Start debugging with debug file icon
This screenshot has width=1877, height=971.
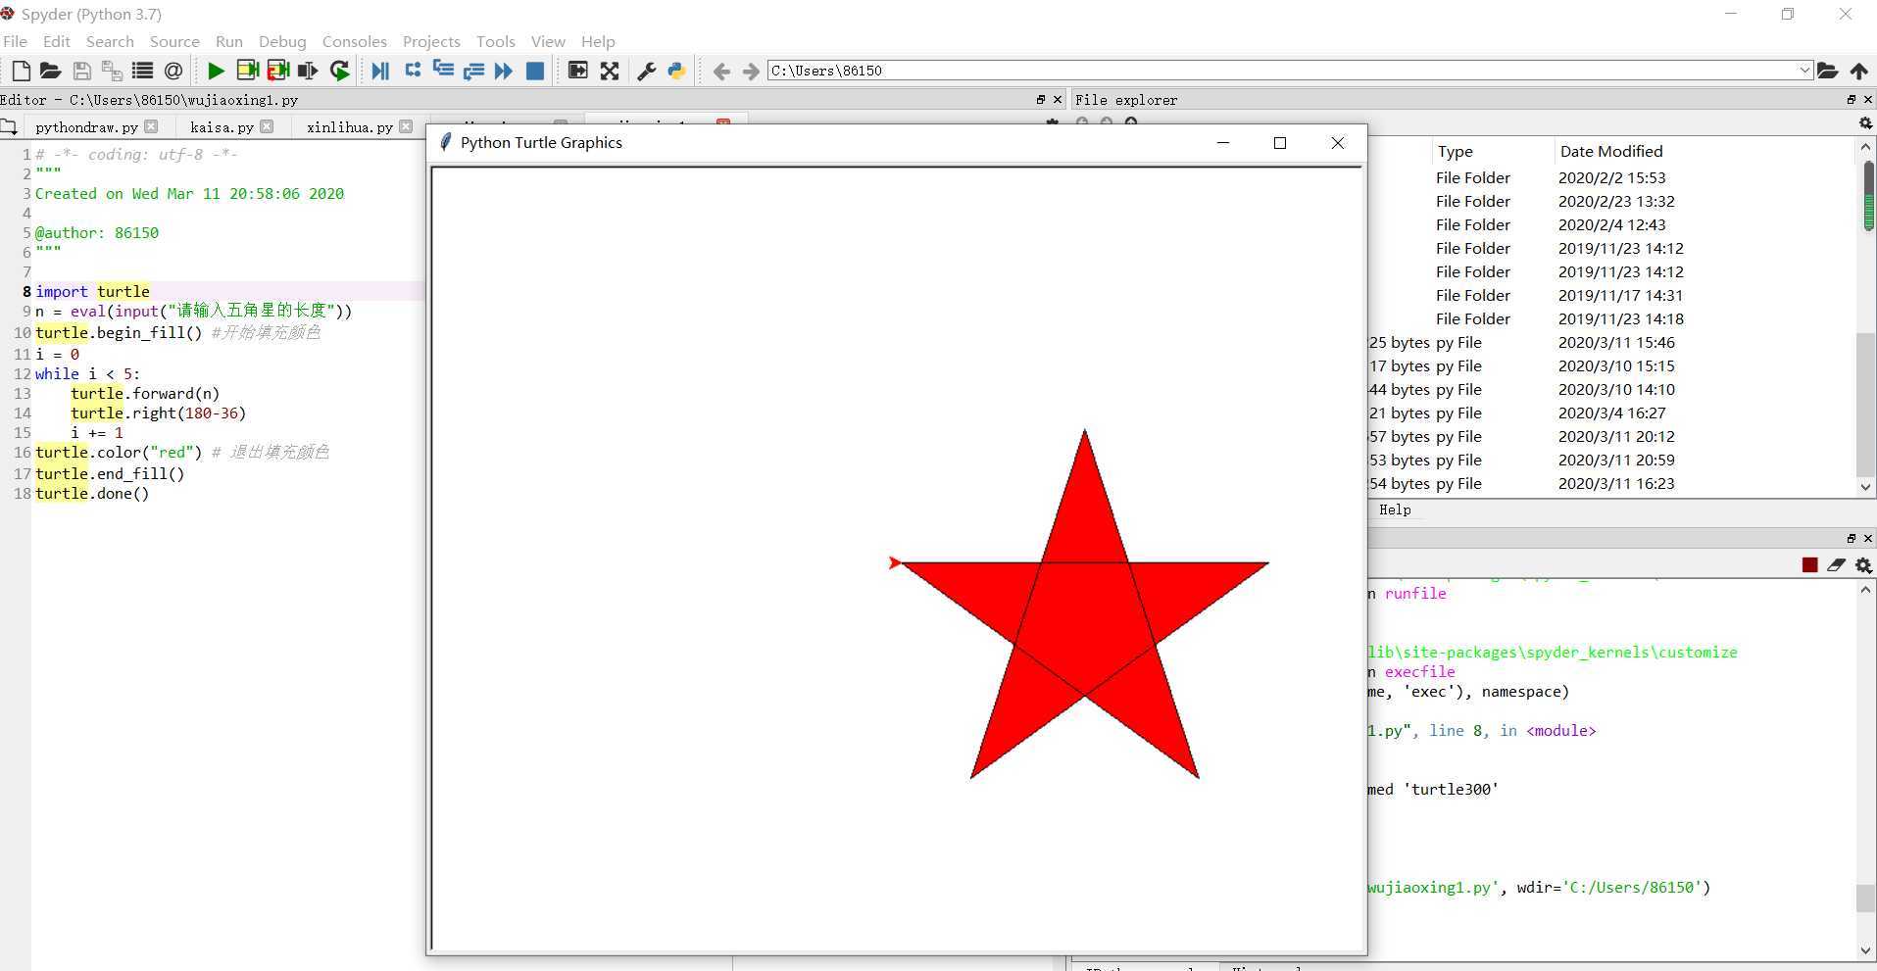click(380, 71)
